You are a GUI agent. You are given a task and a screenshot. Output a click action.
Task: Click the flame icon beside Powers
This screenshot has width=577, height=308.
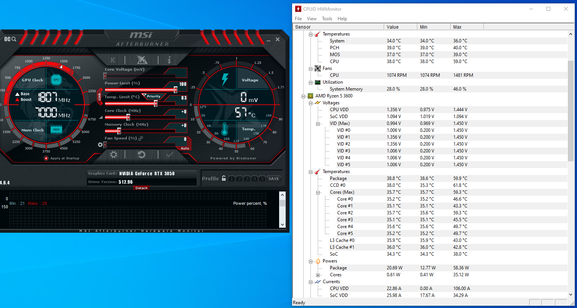click(318, 261)
